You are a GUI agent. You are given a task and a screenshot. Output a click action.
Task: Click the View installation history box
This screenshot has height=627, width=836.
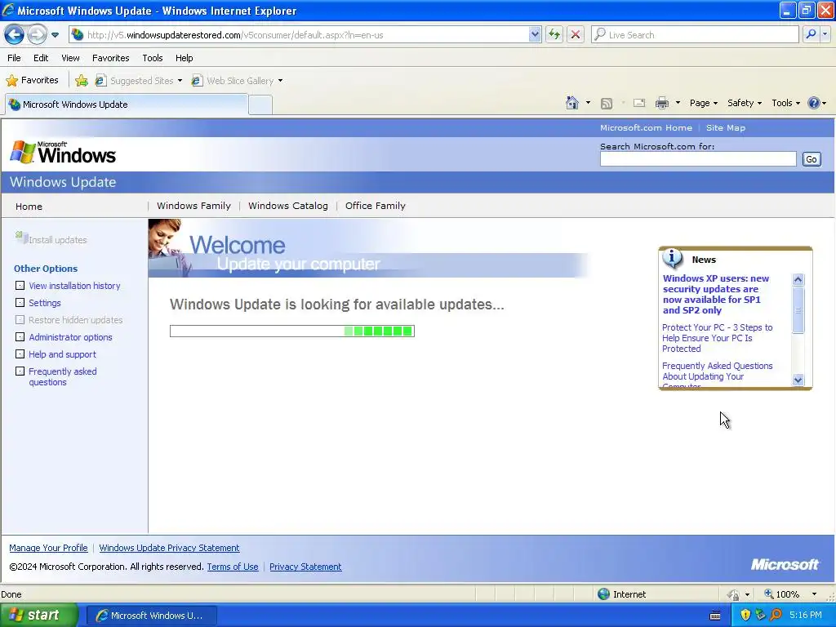20,286
